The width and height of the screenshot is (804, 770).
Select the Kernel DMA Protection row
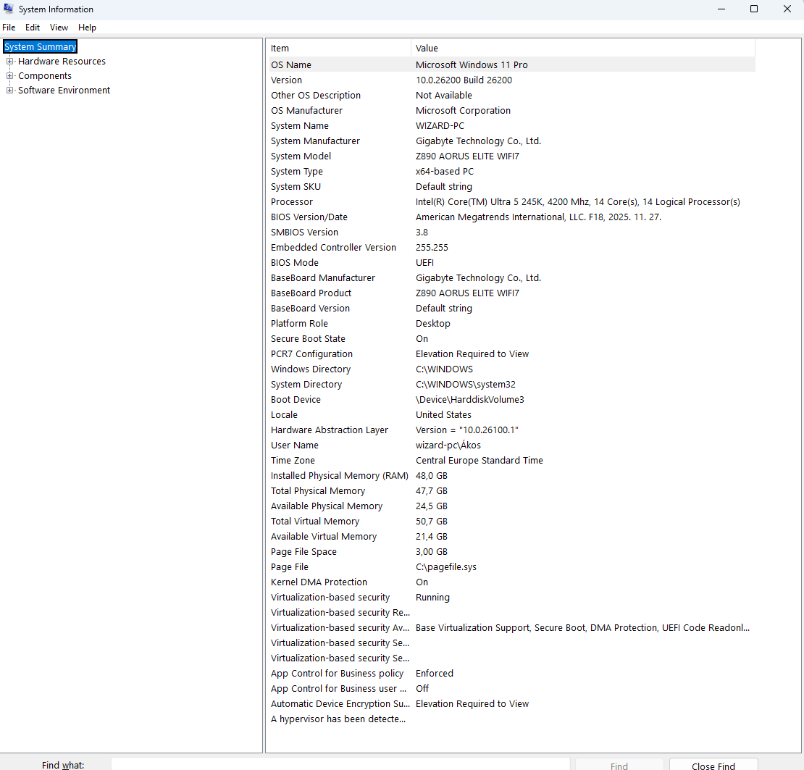tap(511, 582)
